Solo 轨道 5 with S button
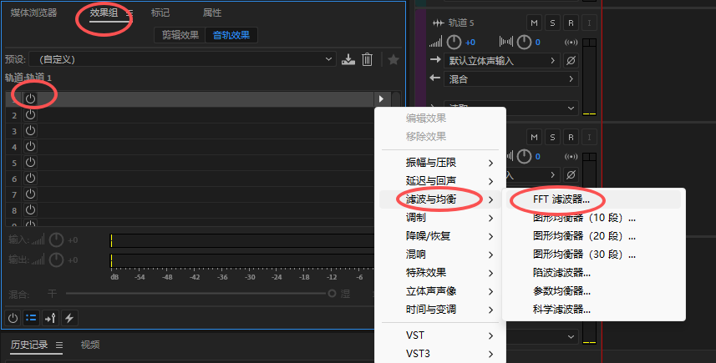The image size is (716, 363). 552,23
